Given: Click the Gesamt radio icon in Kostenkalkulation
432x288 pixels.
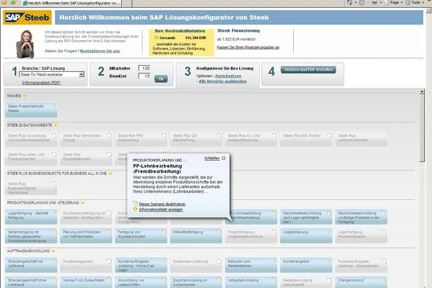Looking at the screenshot, I should click(x=157, y=38).
